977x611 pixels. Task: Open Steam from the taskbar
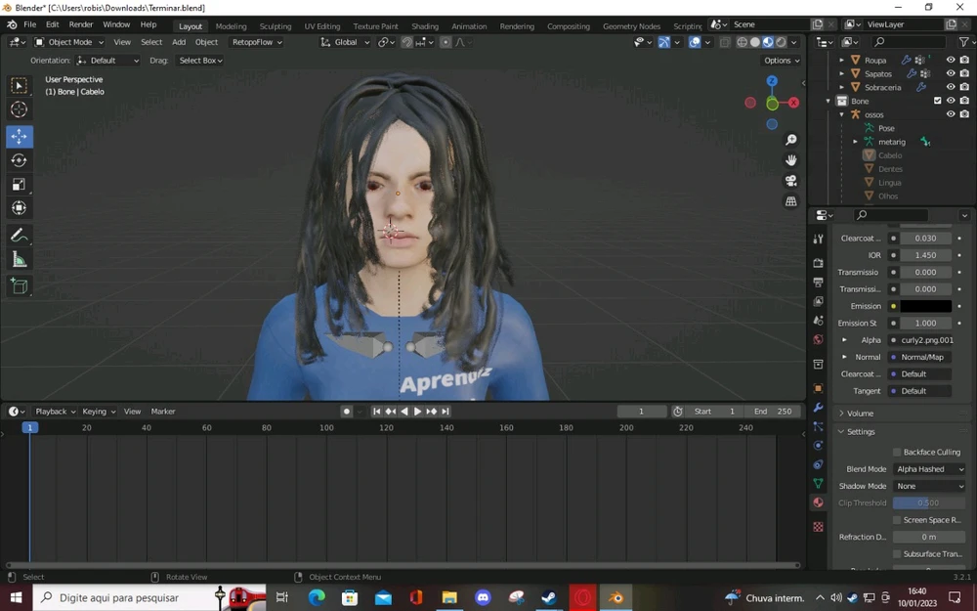[550, 597]
